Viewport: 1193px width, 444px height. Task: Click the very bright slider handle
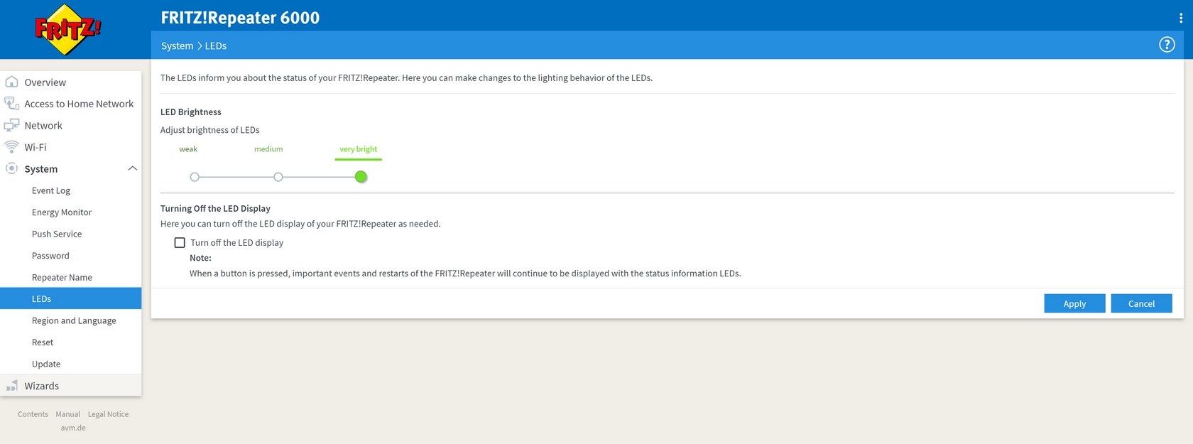[361, 177]
